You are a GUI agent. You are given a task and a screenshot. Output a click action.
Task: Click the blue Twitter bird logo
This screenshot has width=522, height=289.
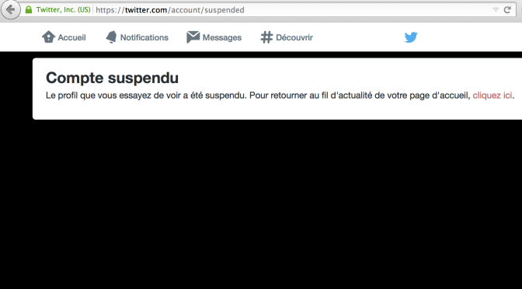[411, 37]
